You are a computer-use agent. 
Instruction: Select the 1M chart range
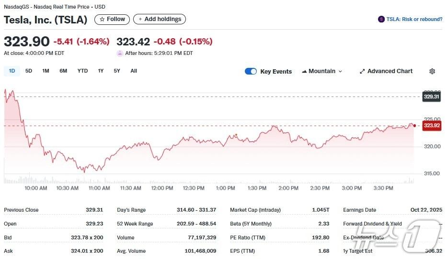click(x=46, y=71)
